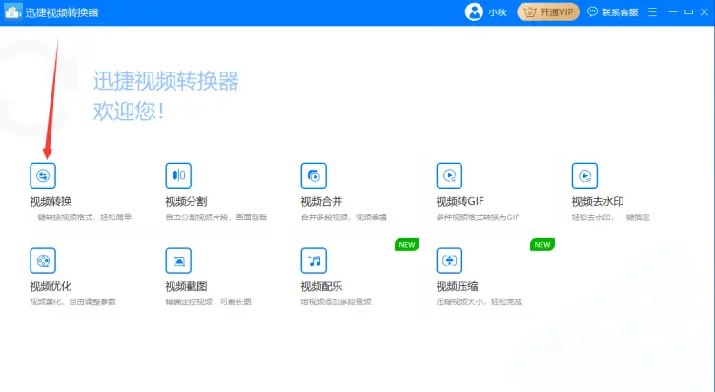Open the hamburger menu icon
715x392 pixels.
(652, 12)
